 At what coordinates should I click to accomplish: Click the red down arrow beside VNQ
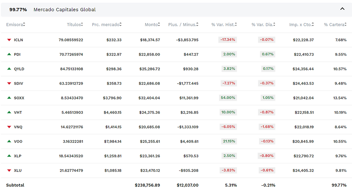(x=9, y=127)
